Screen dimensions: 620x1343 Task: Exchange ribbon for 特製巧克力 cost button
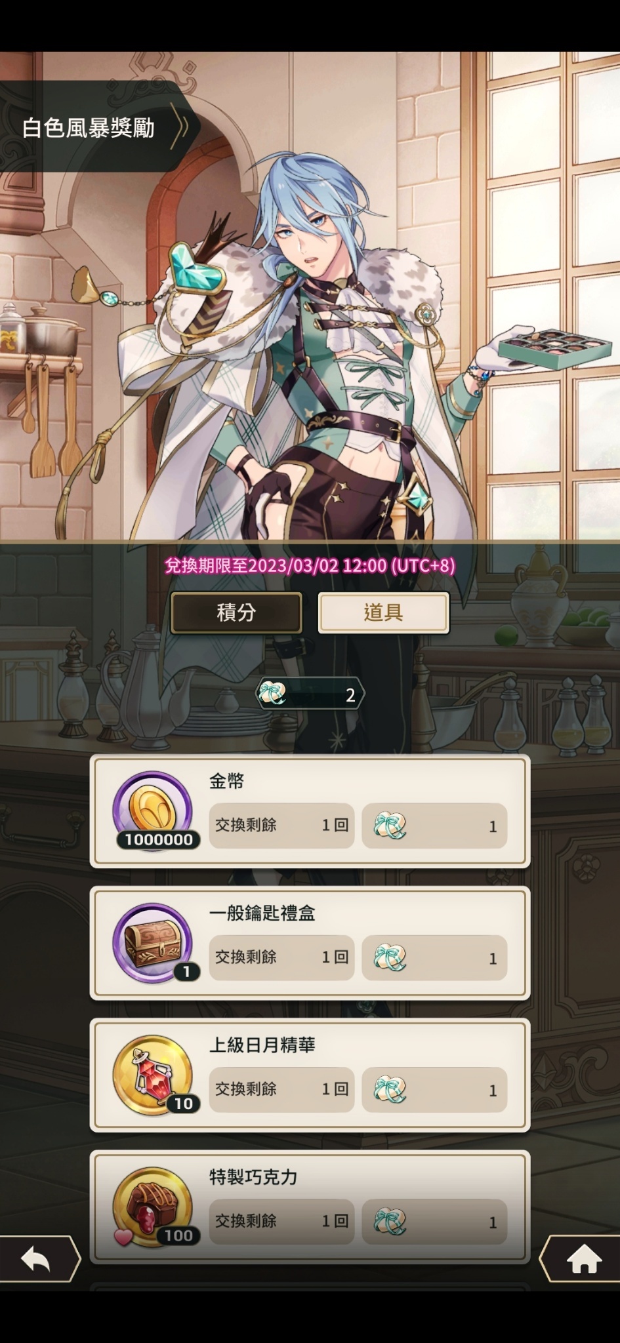(434, 1222)
